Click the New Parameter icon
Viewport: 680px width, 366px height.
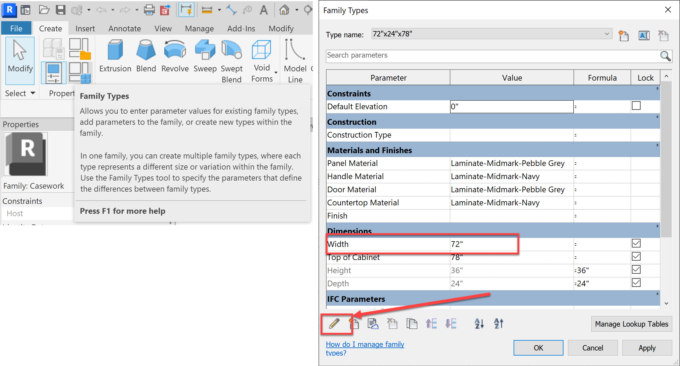354,323
